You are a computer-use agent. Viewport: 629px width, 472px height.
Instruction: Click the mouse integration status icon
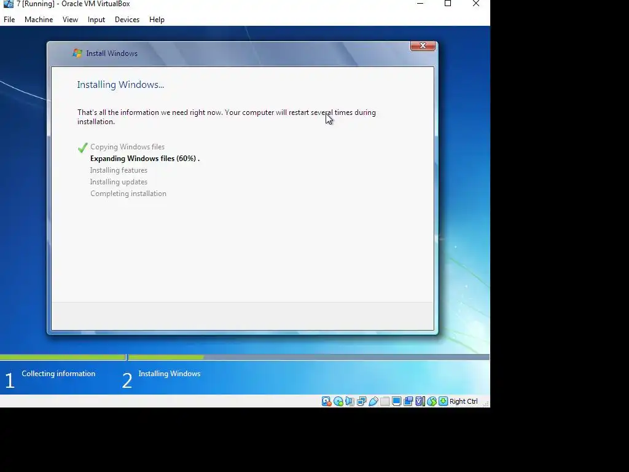(432, 401)
